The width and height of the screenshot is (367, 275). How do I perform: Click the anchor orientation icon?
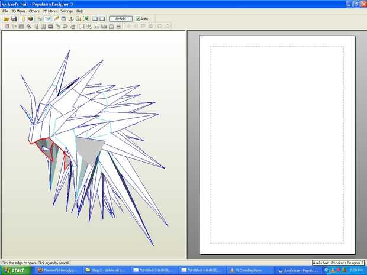point(71,19)
